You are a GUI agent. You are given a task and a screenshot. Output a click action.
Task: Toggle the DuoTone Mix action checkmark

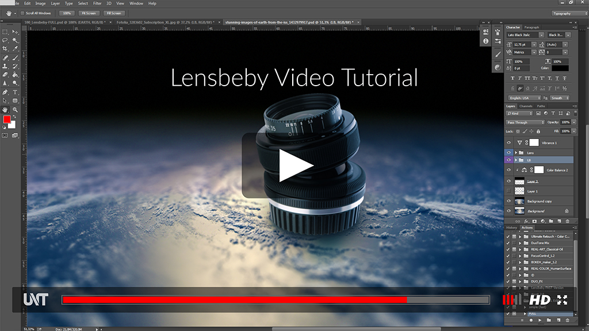508,243
